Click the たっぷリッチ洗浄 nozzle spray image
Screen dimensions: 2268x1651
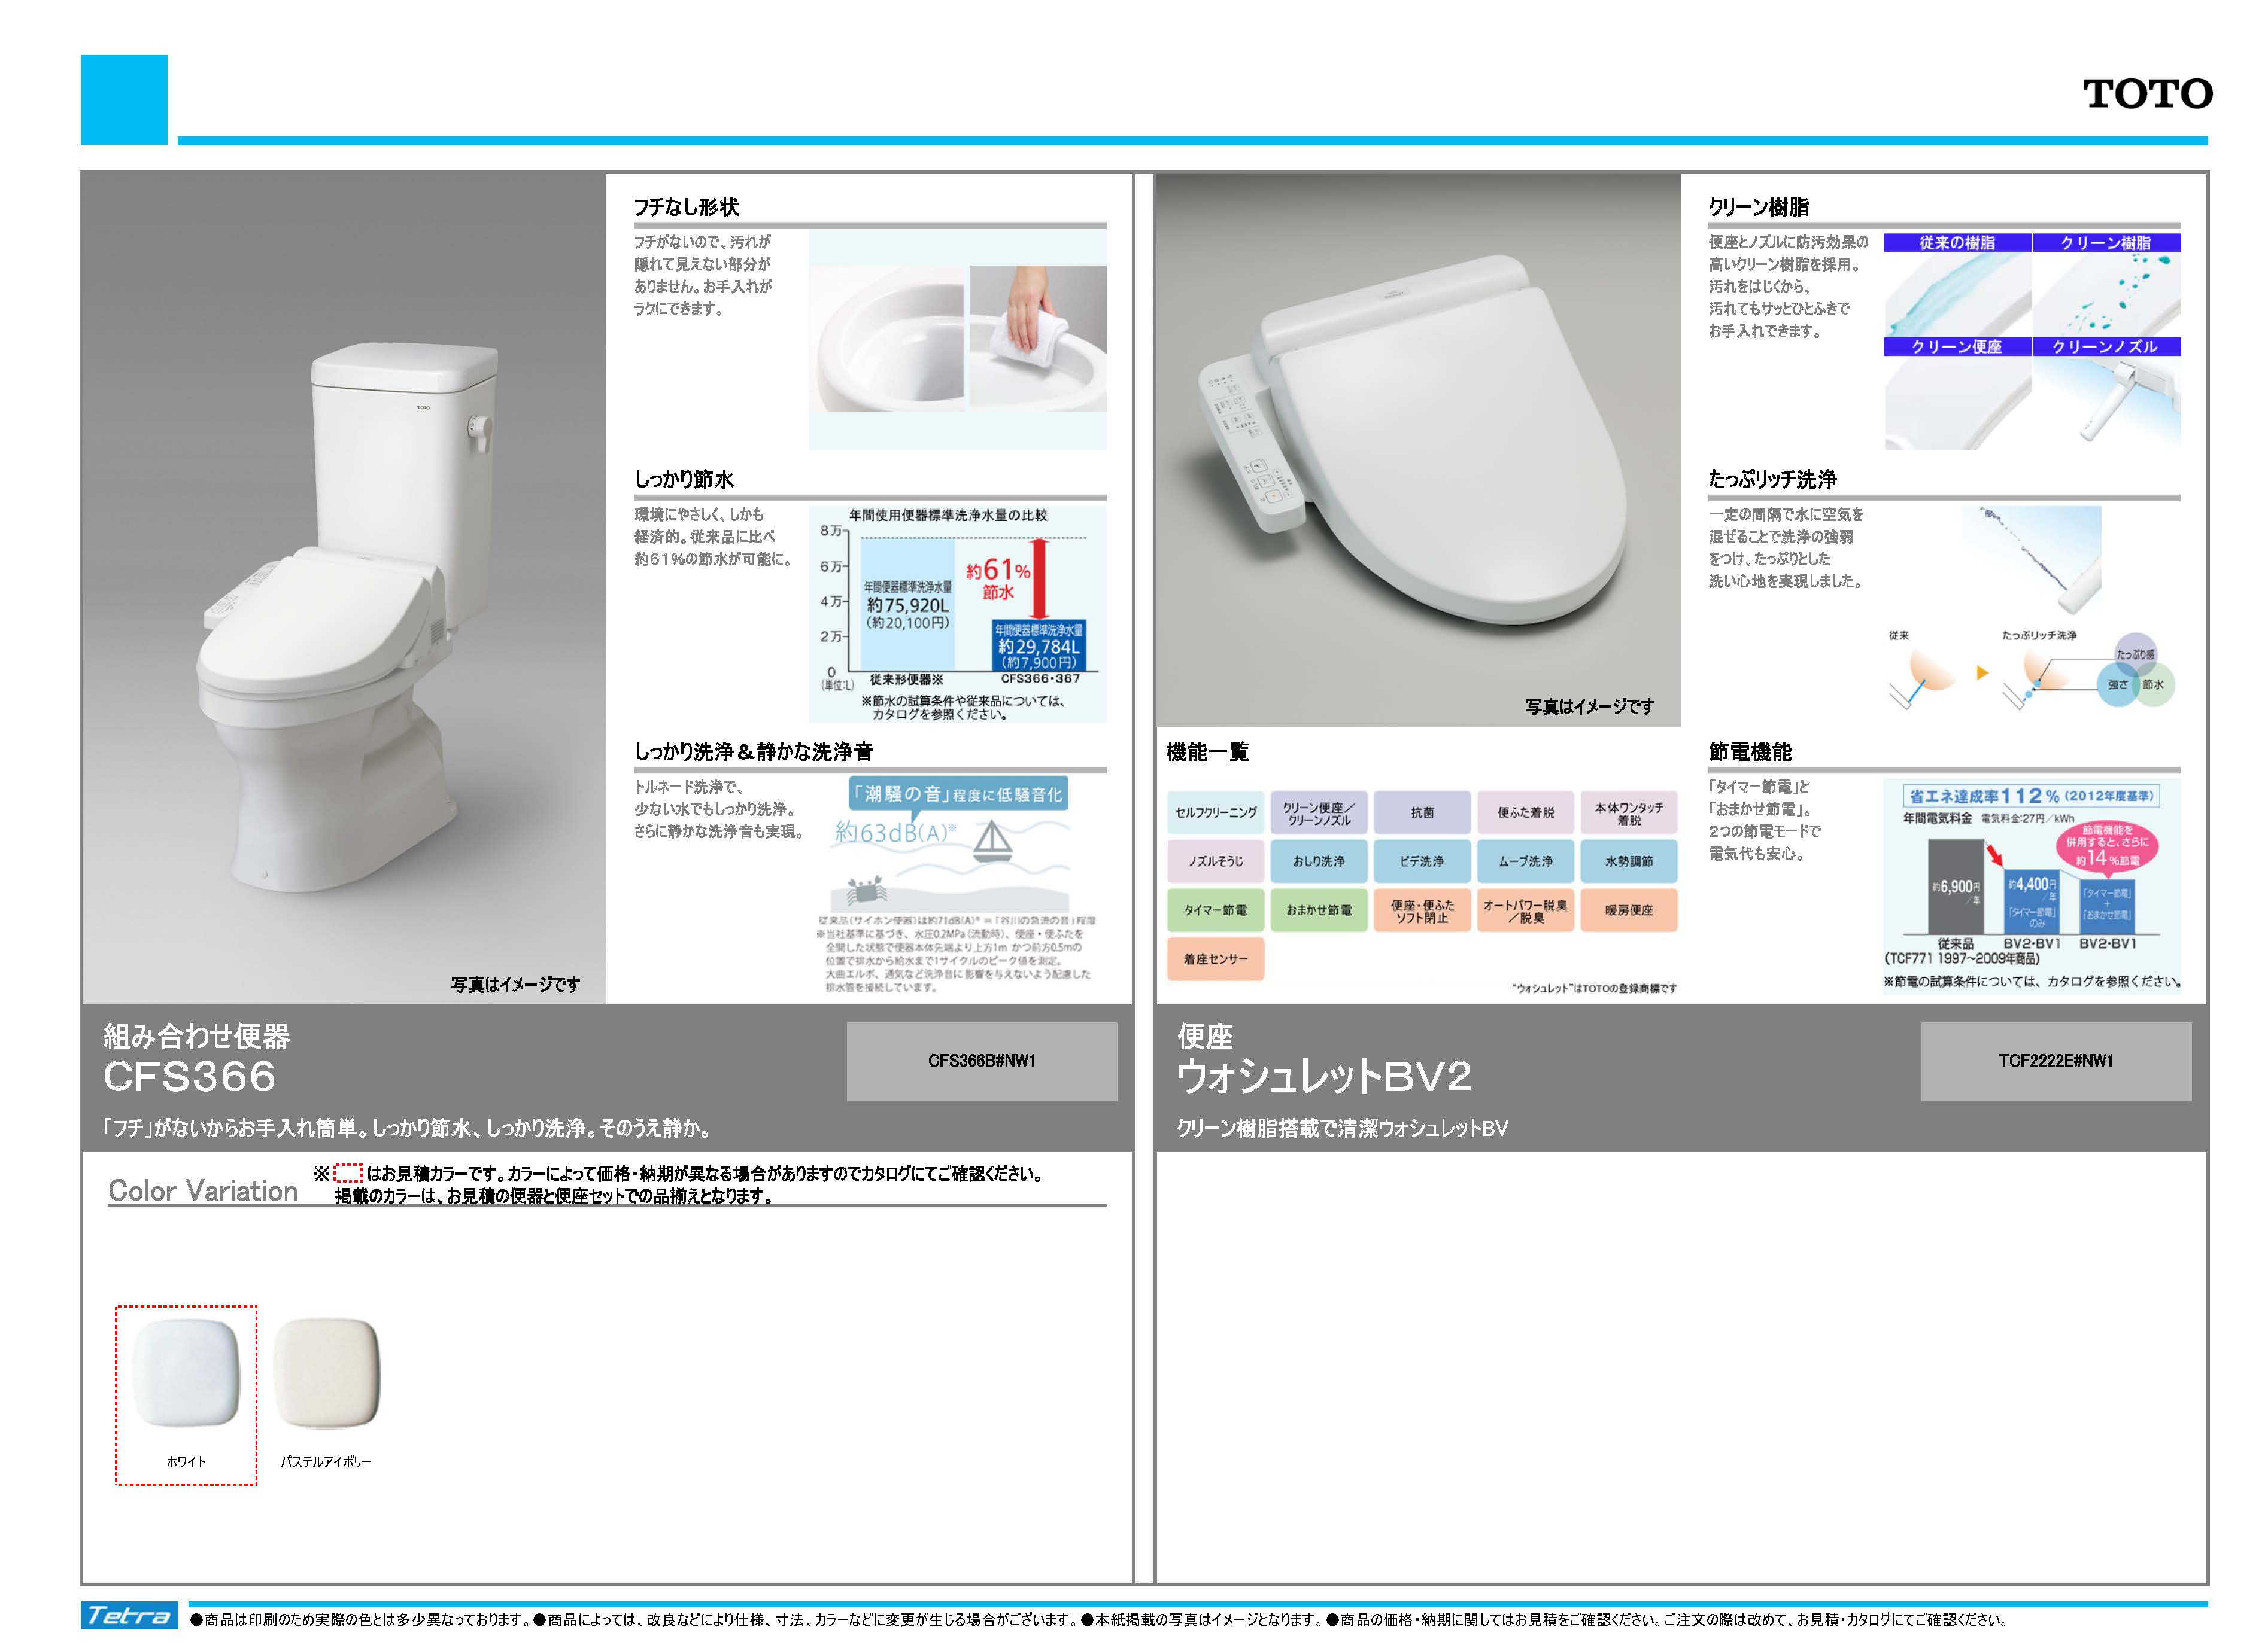coord(2031,561)
